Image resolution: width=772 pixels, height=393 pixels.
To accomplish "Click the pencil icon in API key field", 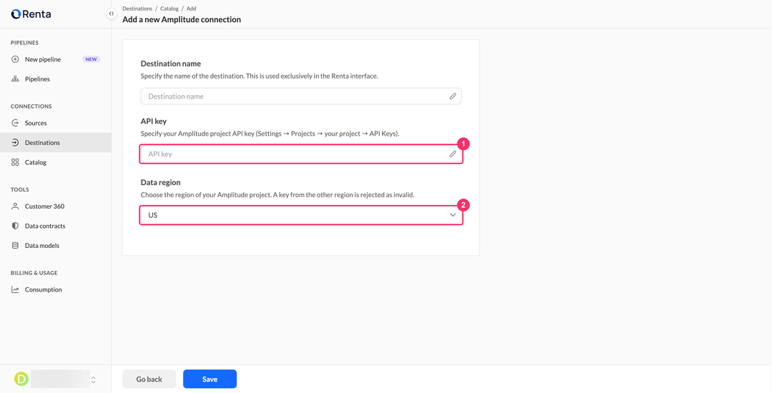I will (453, 154).
